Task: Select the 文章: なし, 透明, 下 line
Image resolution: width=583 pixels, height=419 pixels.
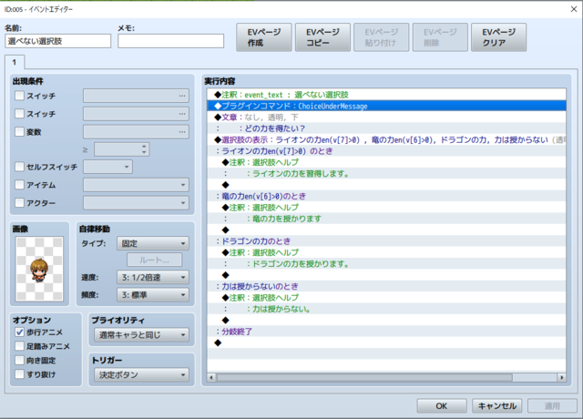Action: click(x=386, y=118)
